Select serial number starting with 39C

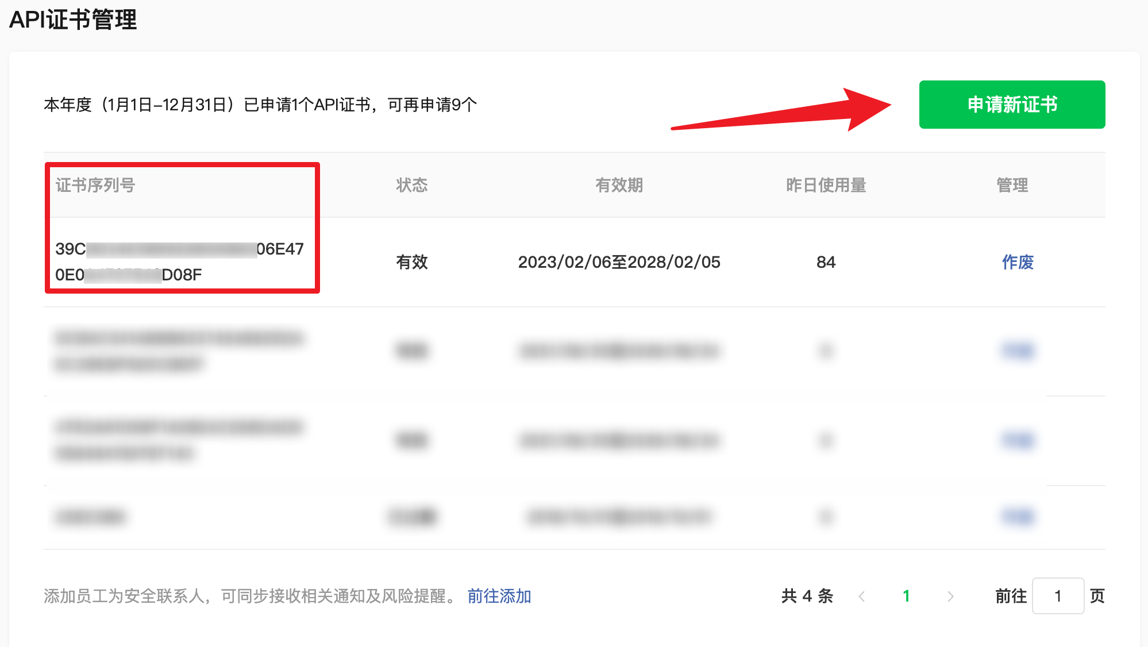179,261
